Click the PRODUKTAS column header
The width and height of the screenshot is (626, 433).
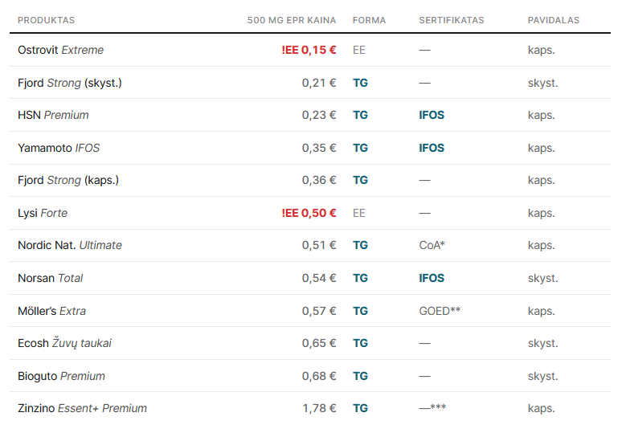46,20
